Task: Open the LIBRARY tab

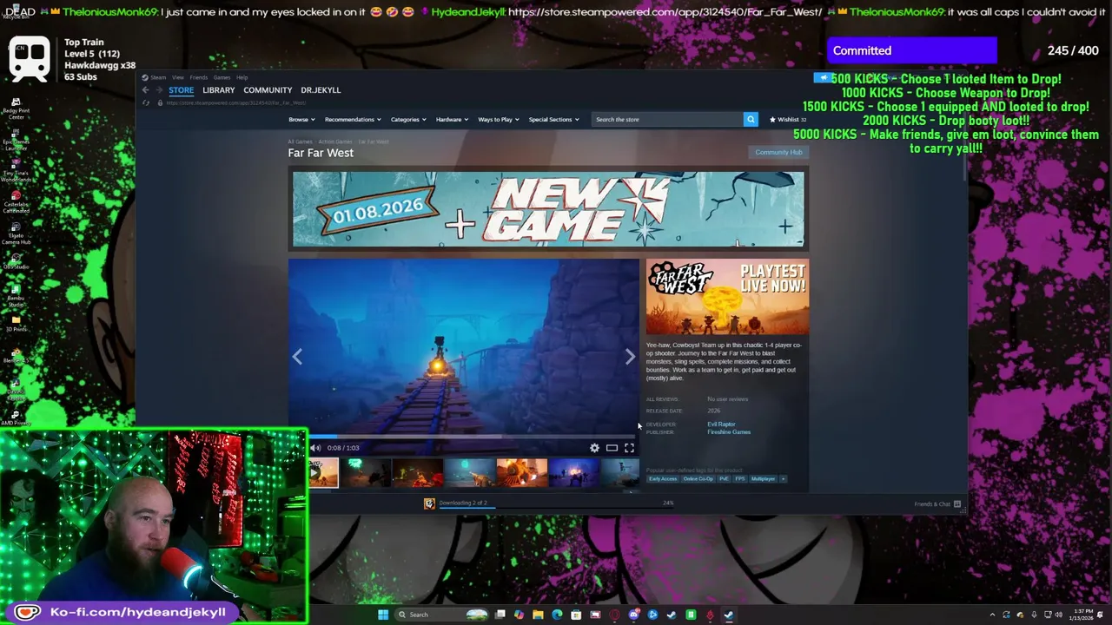Action: click(x=219, y=90)
